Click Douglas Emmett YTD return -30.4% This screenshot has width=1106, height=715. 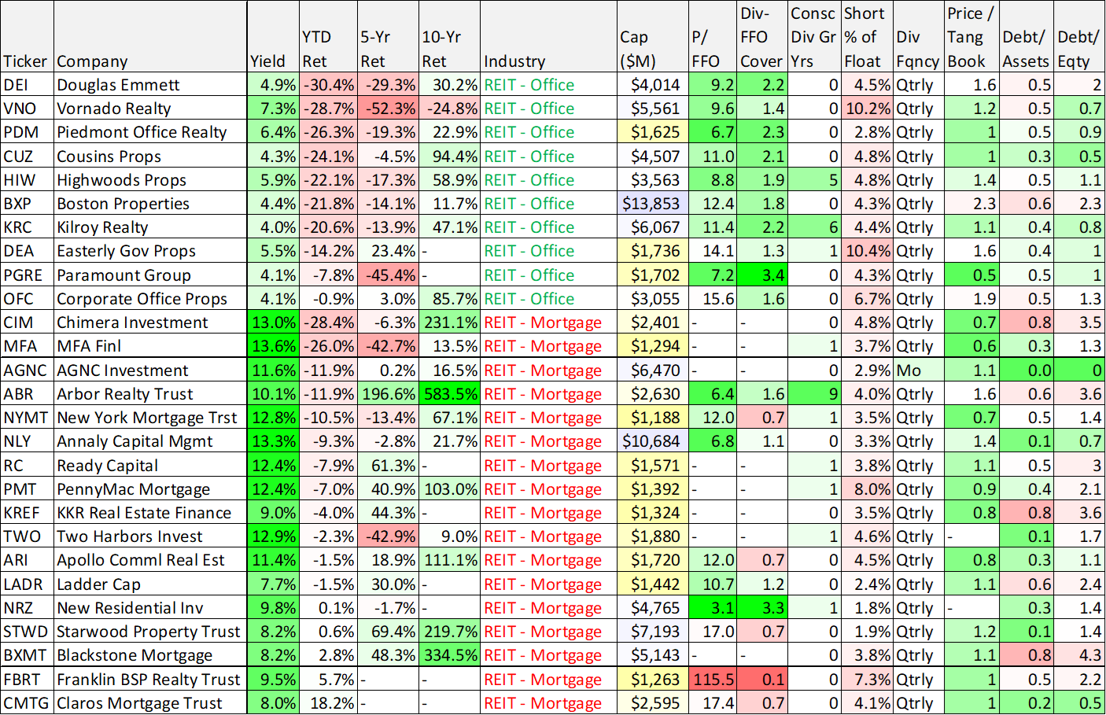328,85
